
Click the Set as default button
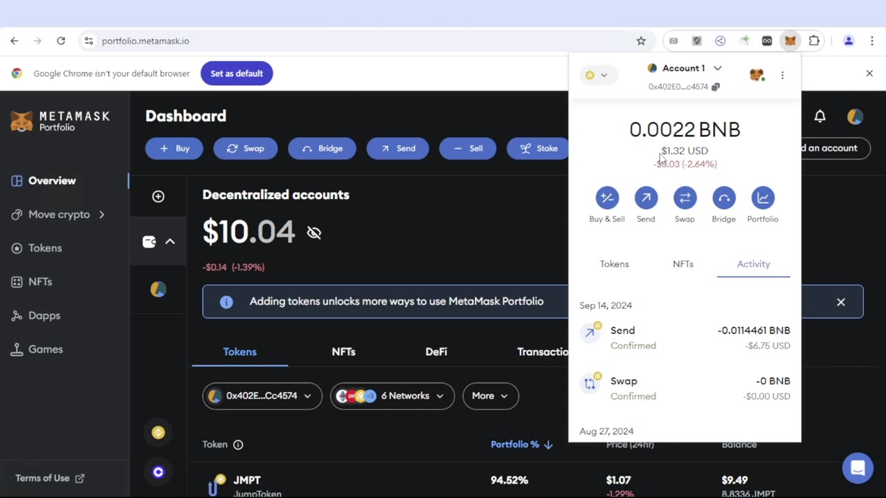237,73
